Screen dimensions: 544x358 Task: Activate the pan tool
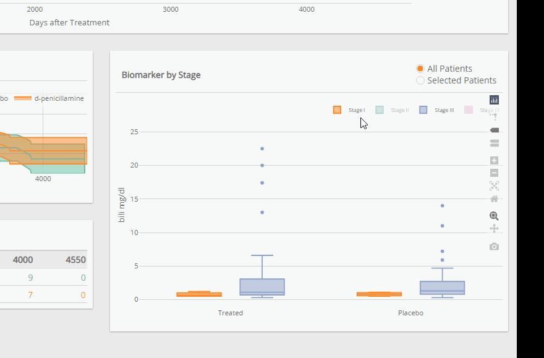[x=494, y=229]
